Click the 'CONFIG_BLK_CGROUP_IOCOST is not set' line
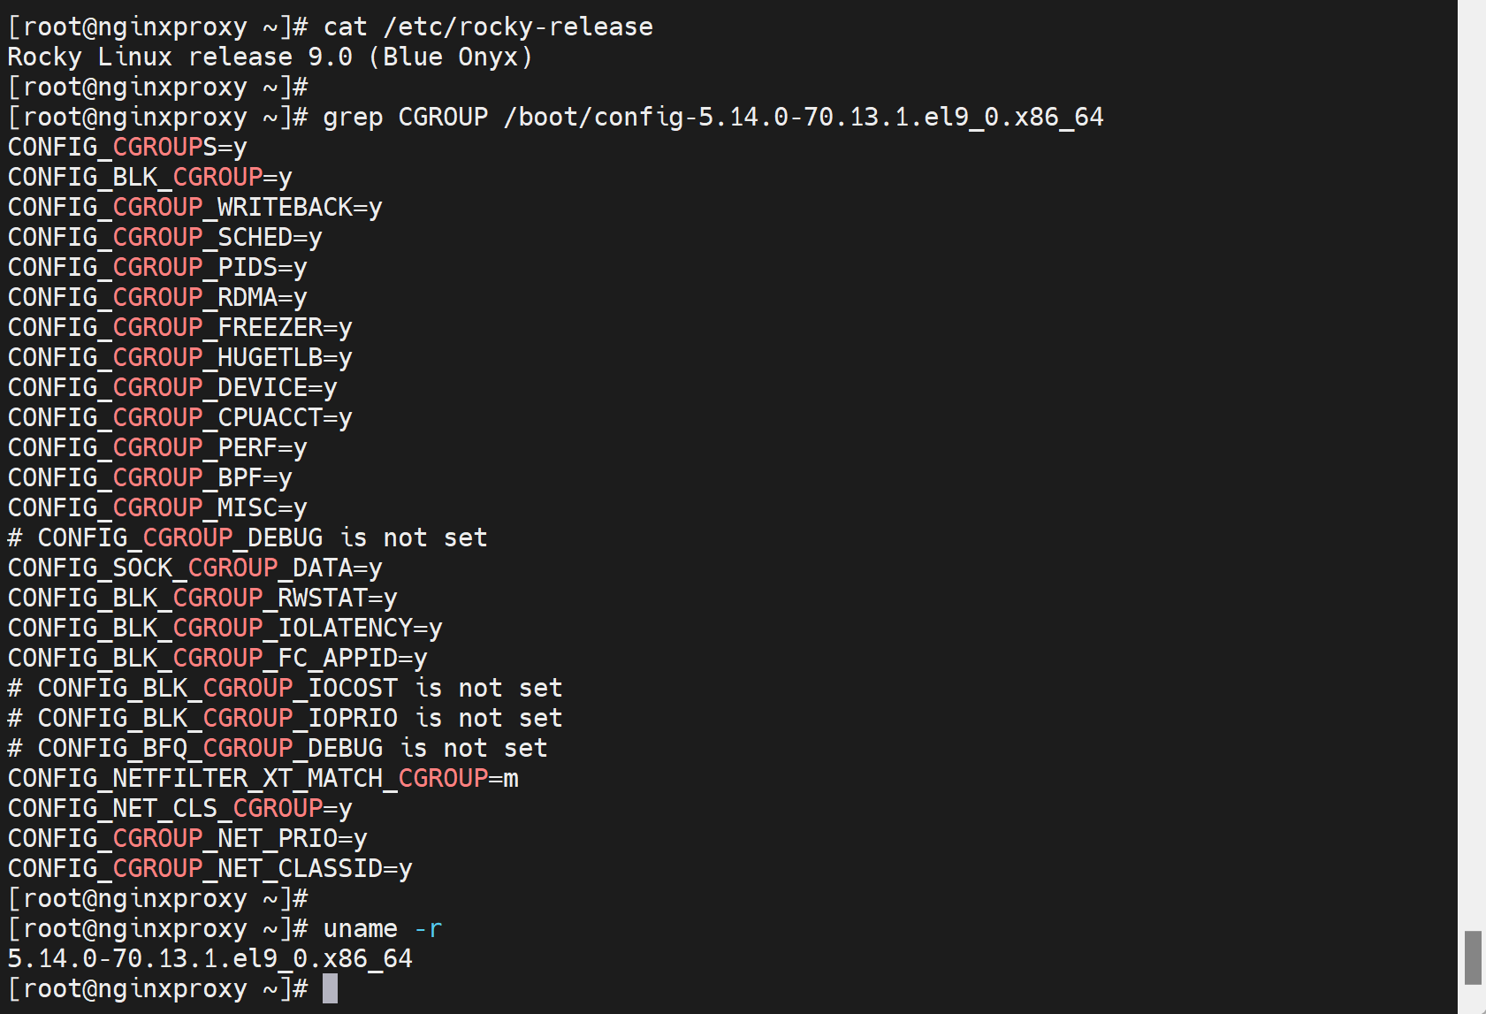The width and height of the screenshot is (1486, 1014). click(x=285, y=689)
